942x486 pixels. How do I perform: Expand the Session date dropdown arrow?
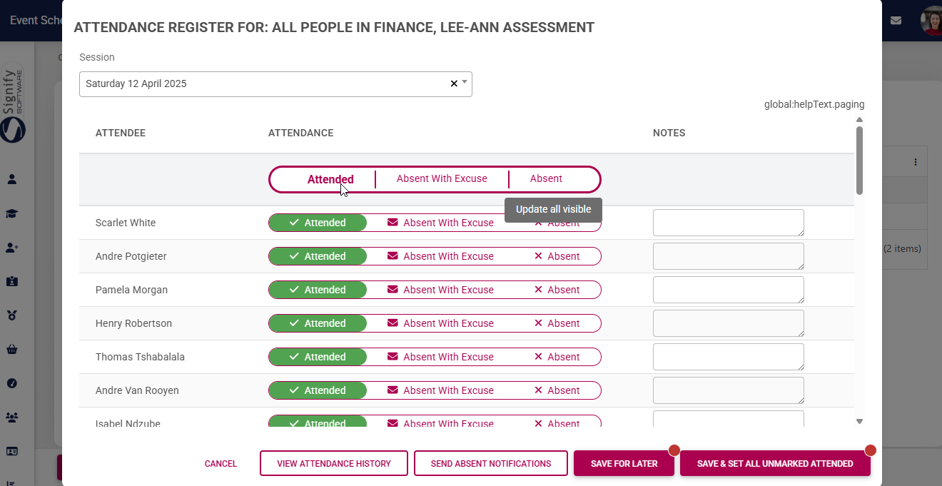coord(465,82)
